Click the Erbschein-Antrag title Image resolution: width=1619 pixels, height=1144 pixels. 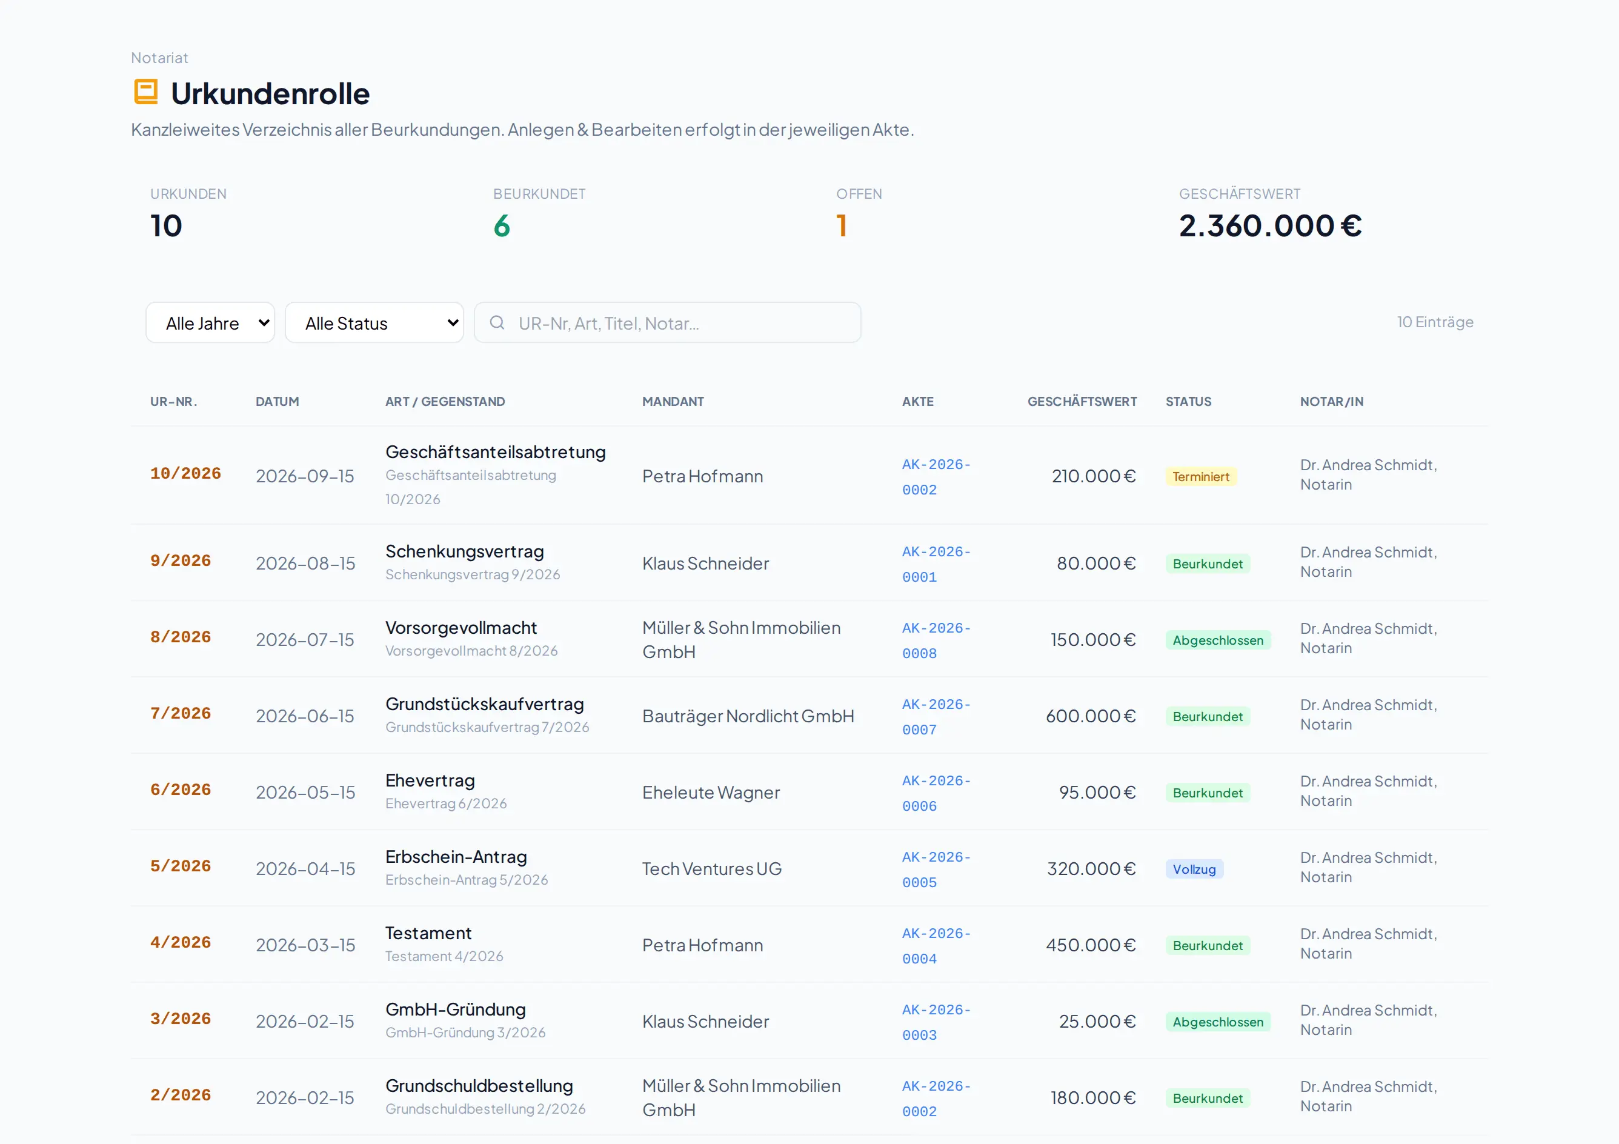pyautogui.click(x=456, y=857)
